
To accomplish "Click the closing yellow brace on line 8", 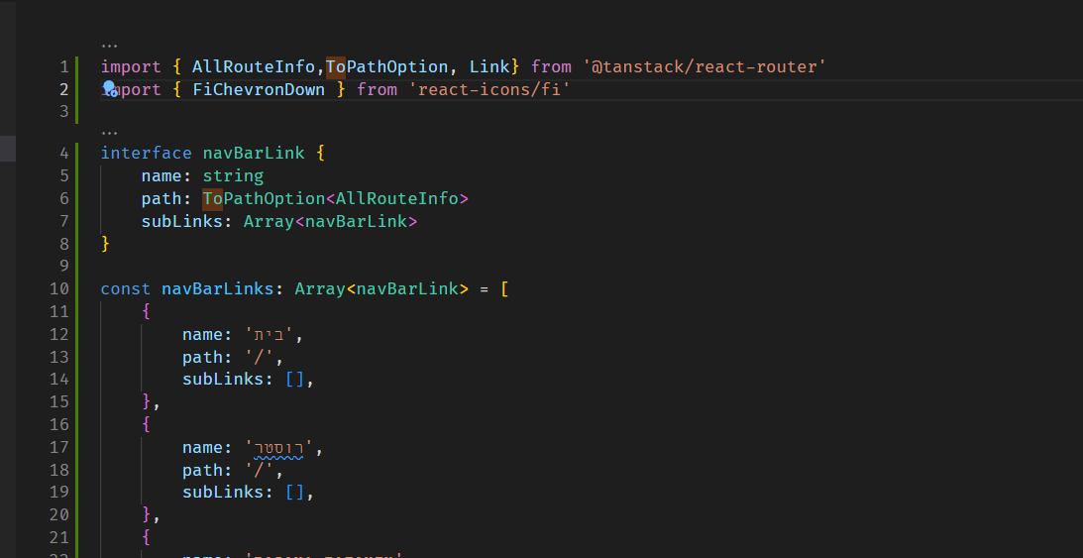I will pos(106,244).
